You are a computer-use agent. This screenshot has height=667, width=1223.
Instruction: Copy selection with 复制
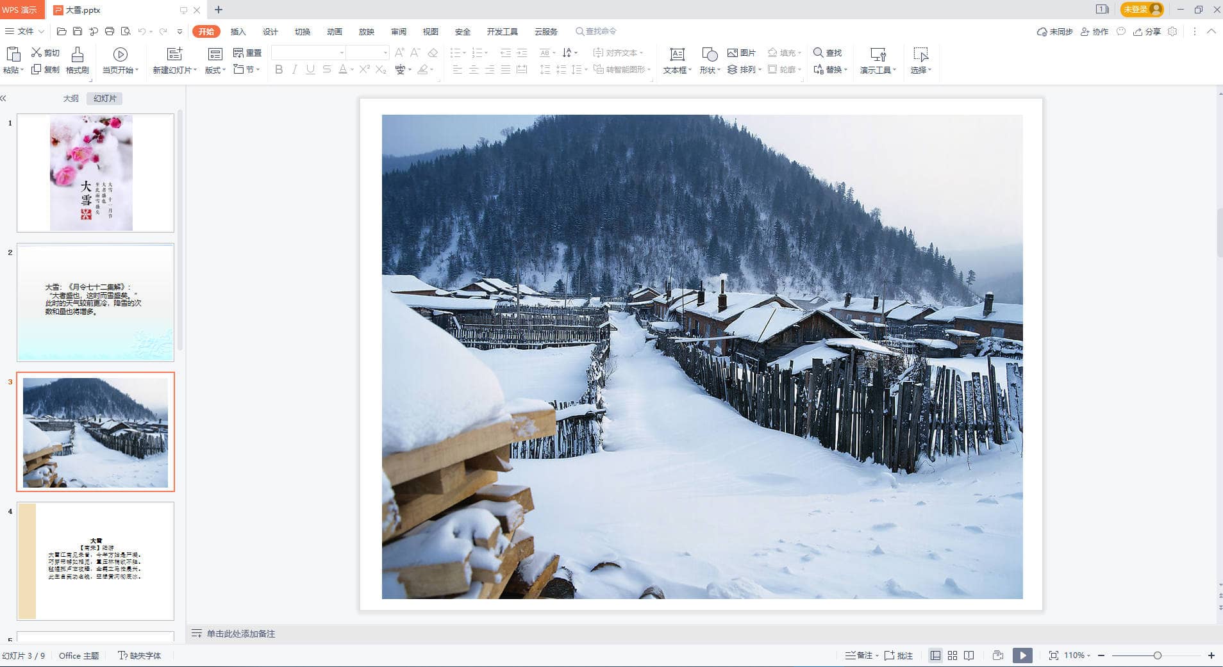pos(46,69)
